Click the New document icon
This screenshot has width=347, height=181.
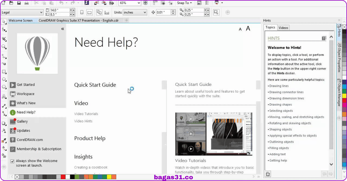3,3
